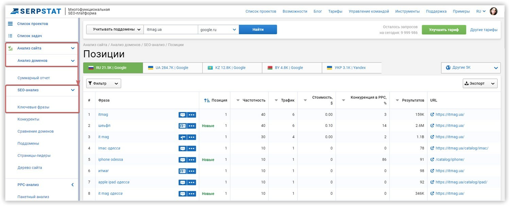Expand the PPC-анализ section

point(72,185)
